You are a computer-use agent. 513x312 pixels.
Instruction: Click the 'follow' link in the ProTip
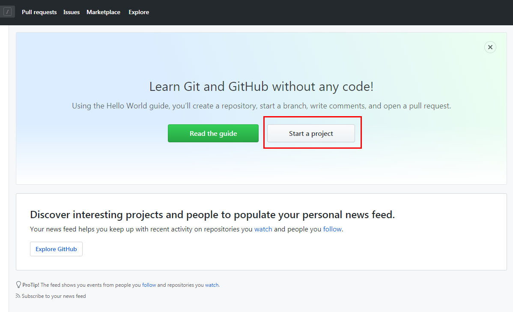point(149,285)
